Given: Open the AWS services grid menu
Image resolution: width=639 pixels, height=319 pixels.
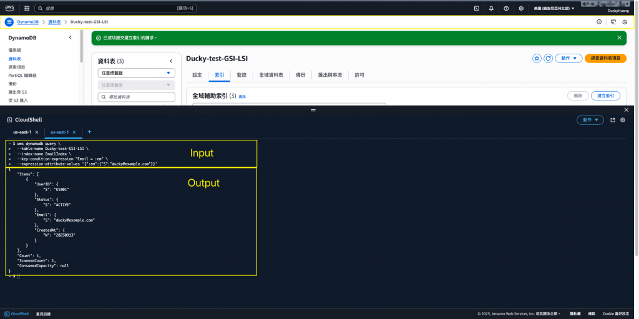Looking at the screenshot, I should click(27, 8).
